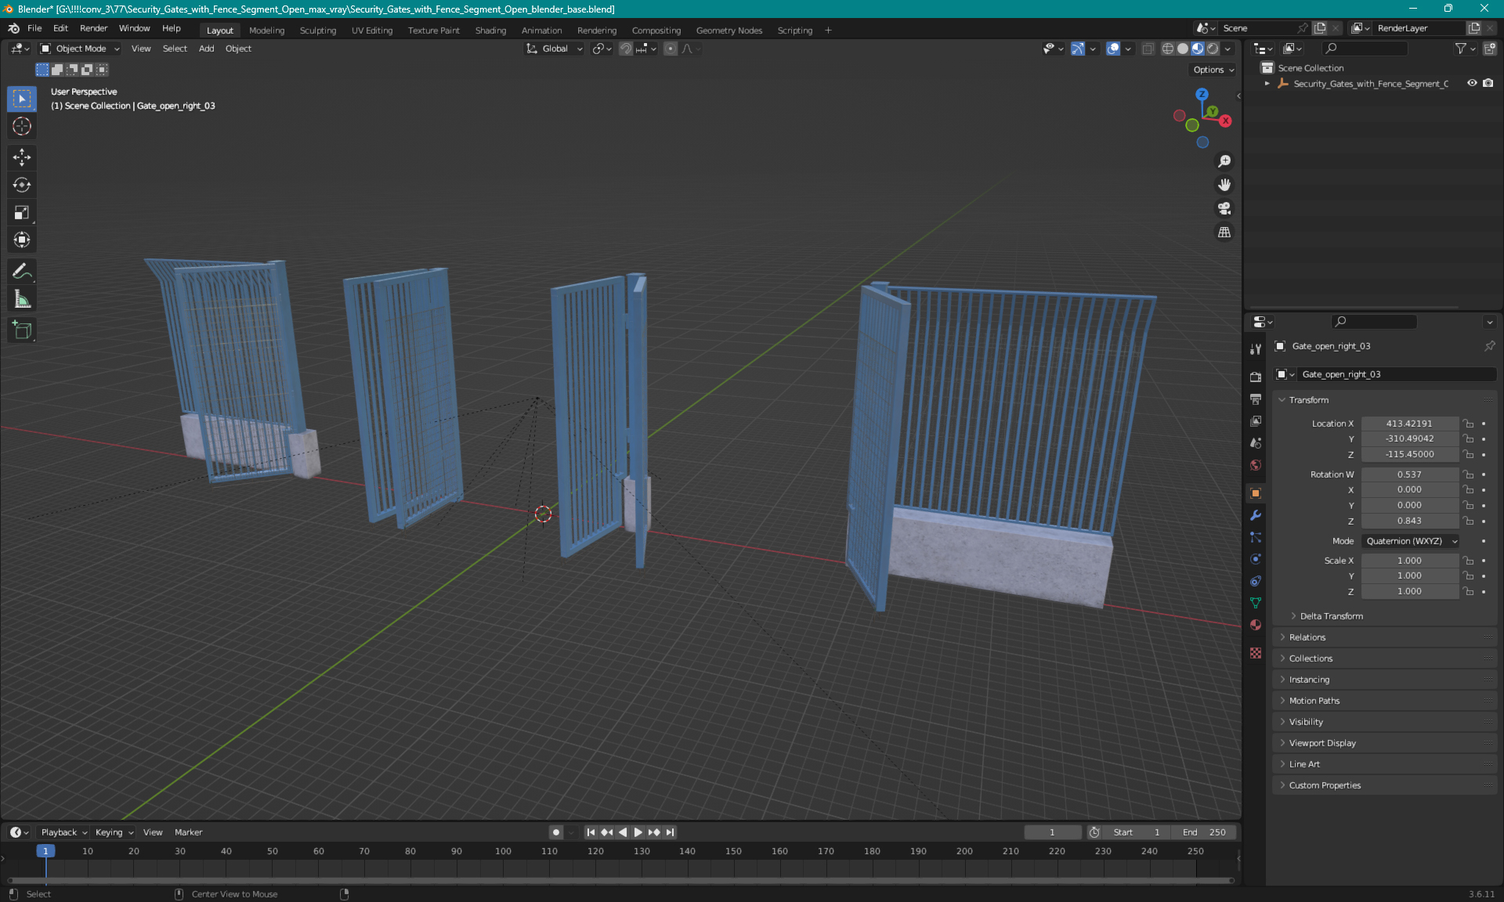
Task: Drag the timeline frame slider
Action: pyautogui.click(x=44, y=850)
